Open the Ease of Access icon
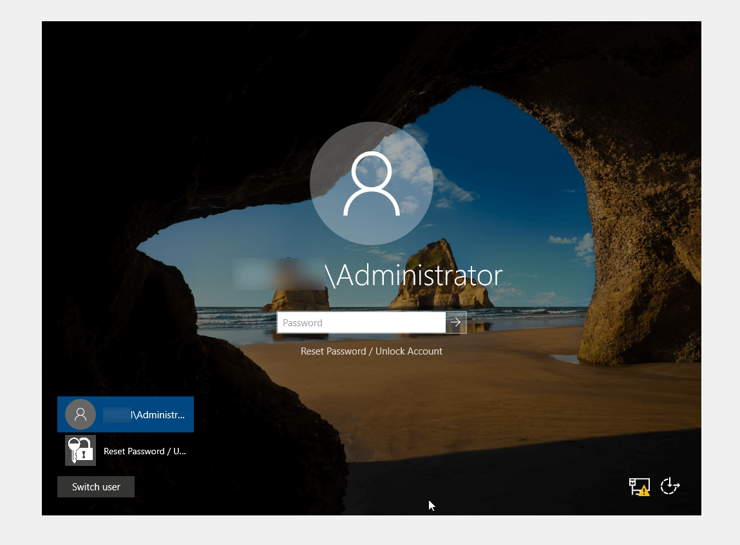The height and width of the screenshot is (545, 740). click(670, 486)
